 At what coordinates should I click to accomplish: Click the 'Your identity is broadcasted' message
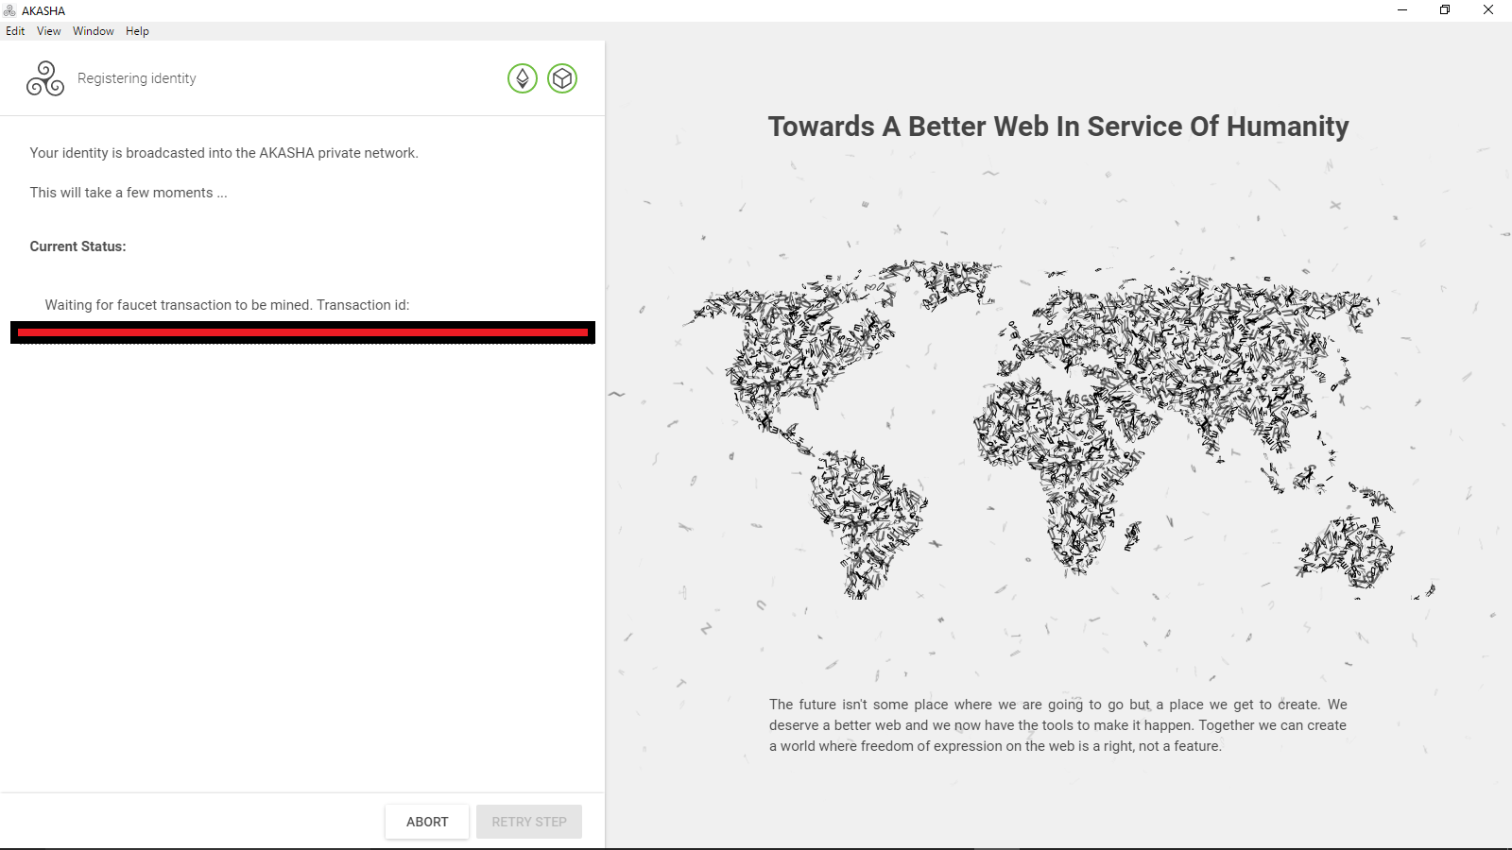point(224,153)
